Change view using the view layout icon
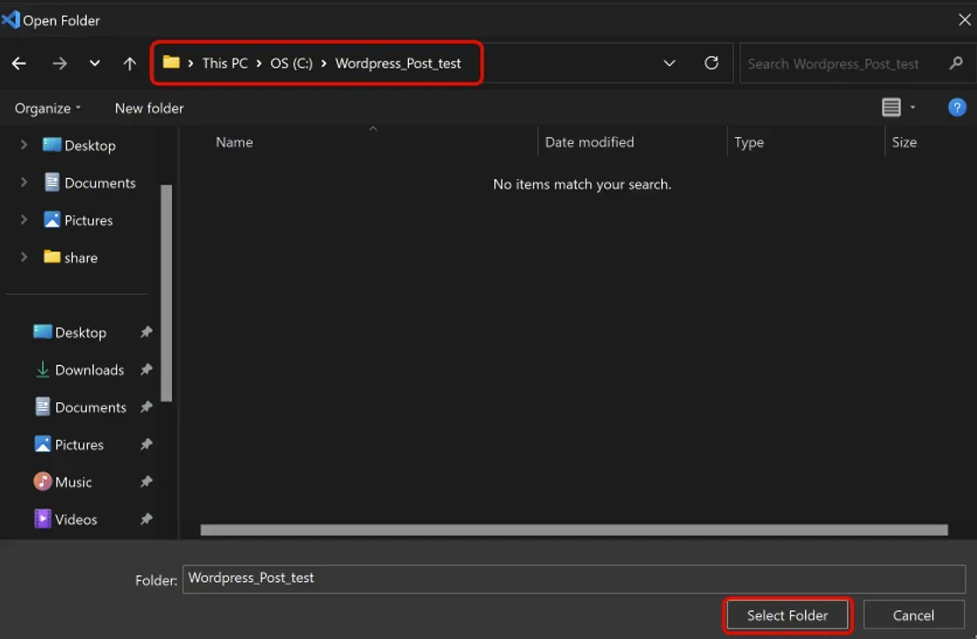Screen dimensions: 977x639 point(891,108)
